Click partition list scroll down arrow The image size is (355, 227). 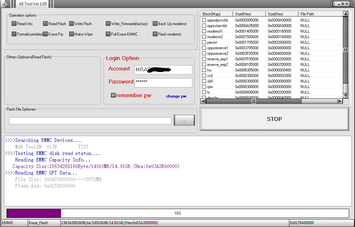[346, 96]
